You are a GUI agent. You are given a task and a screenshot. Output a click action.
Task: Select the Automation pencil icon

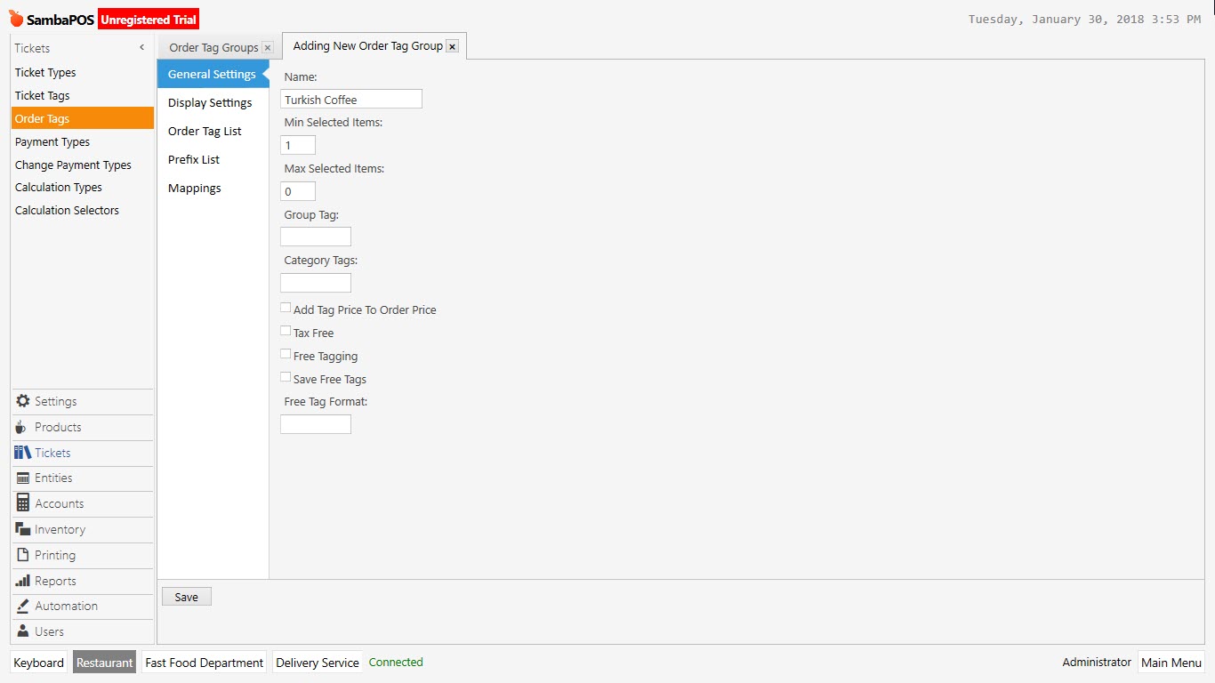pyautogui.click(x=21, y=606)
